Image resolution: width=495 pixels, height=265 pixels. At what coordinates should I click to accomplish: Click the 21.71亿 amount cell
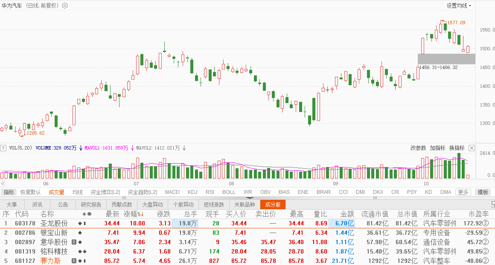[343, 261]
